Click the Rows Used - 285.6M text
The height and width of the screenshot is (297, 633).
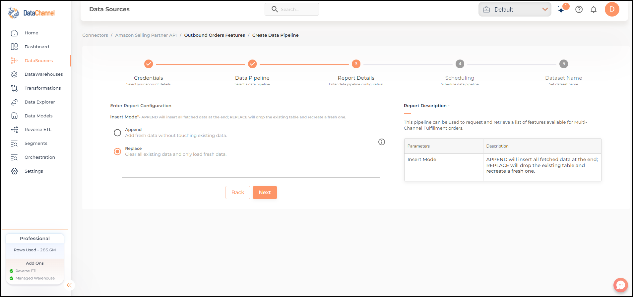coord(35,250)
